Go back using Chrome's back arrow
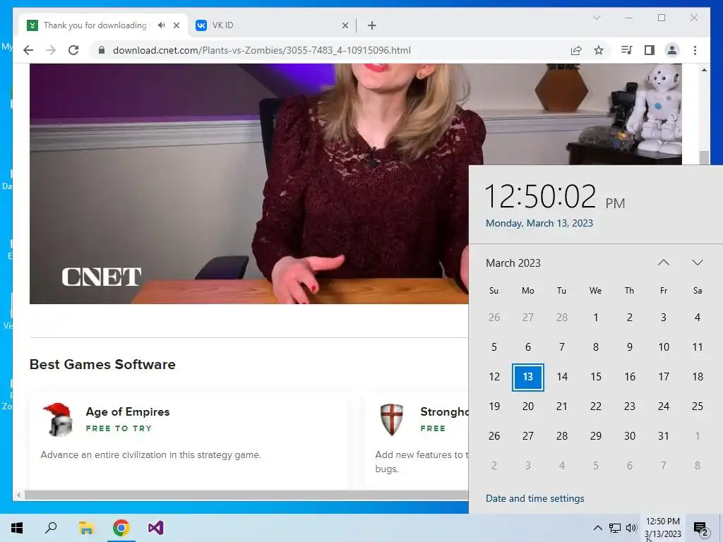 28,50
